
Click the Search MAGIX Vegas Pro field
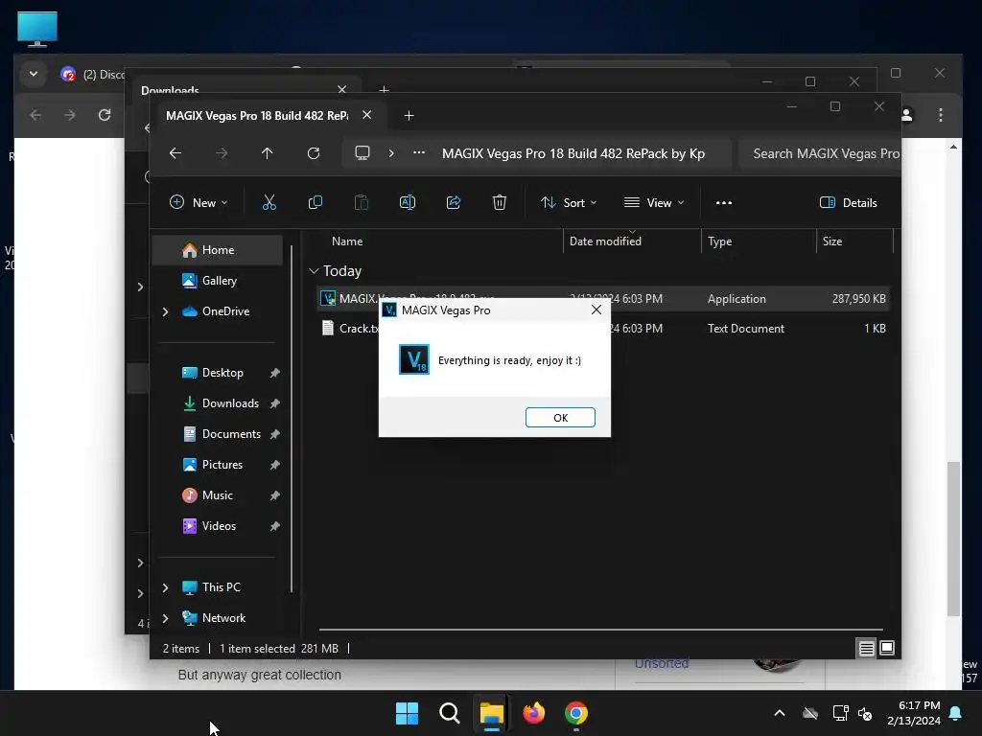click(819, 153)
